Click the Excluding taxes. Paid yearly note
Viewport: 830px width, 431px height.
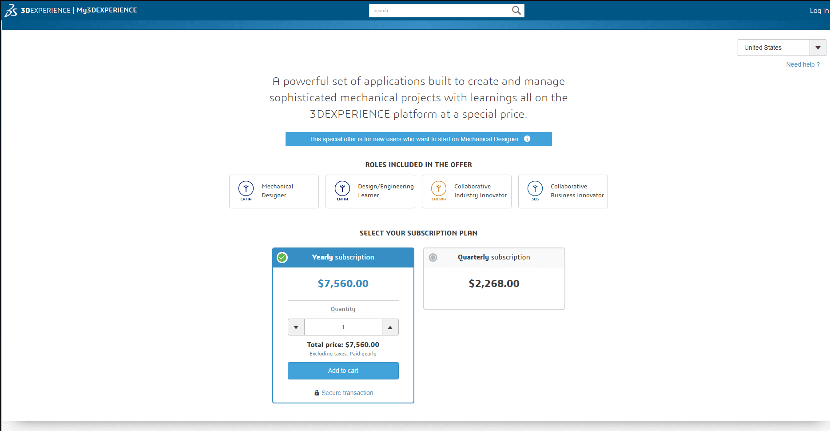pos(343,354)
